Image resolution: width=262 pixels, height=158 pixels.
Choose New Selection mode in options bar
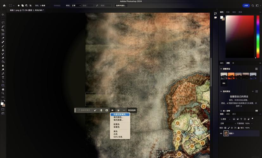(19, 5)
